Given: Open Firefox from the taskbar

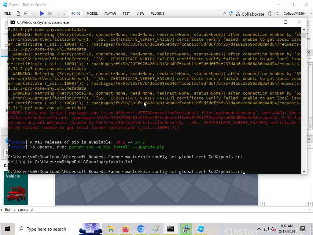Looking at the screenshot, I should [126, 229].
